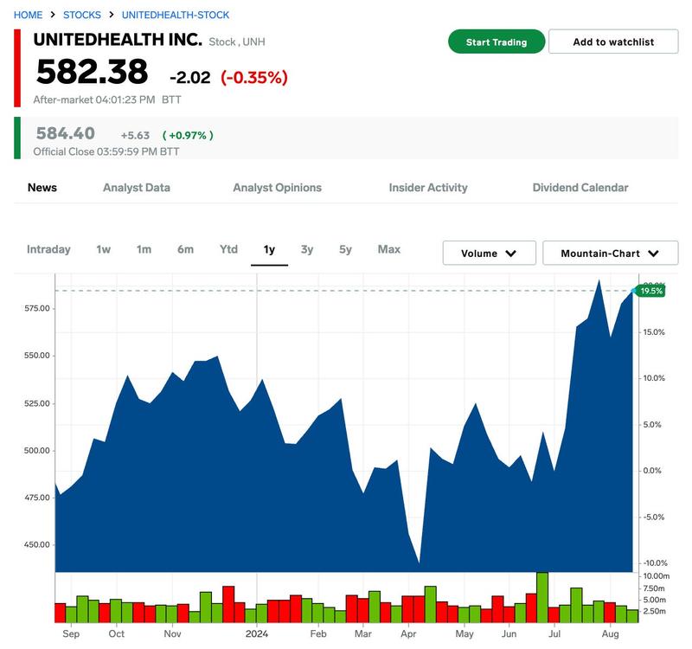Viewport: 692px width, 649px height.
Task: Click the Apr month axis label
Action: [408, 633]
